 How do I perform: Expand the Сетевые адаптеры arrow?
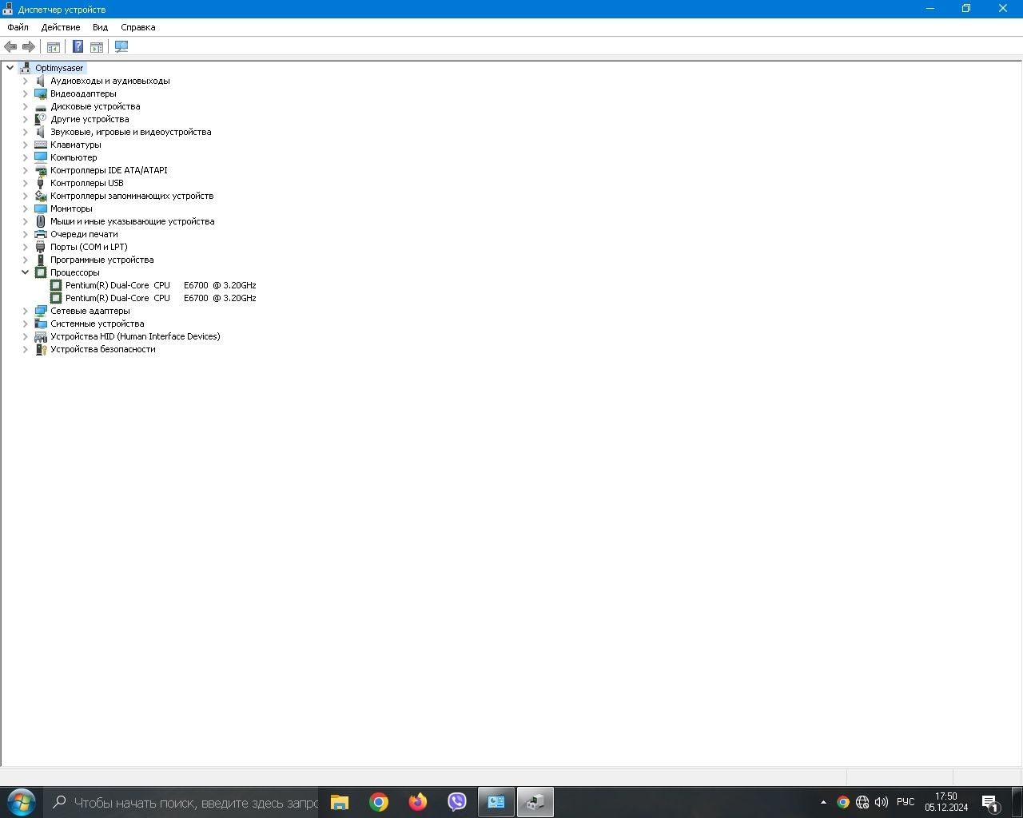click(x=25, y=311)
